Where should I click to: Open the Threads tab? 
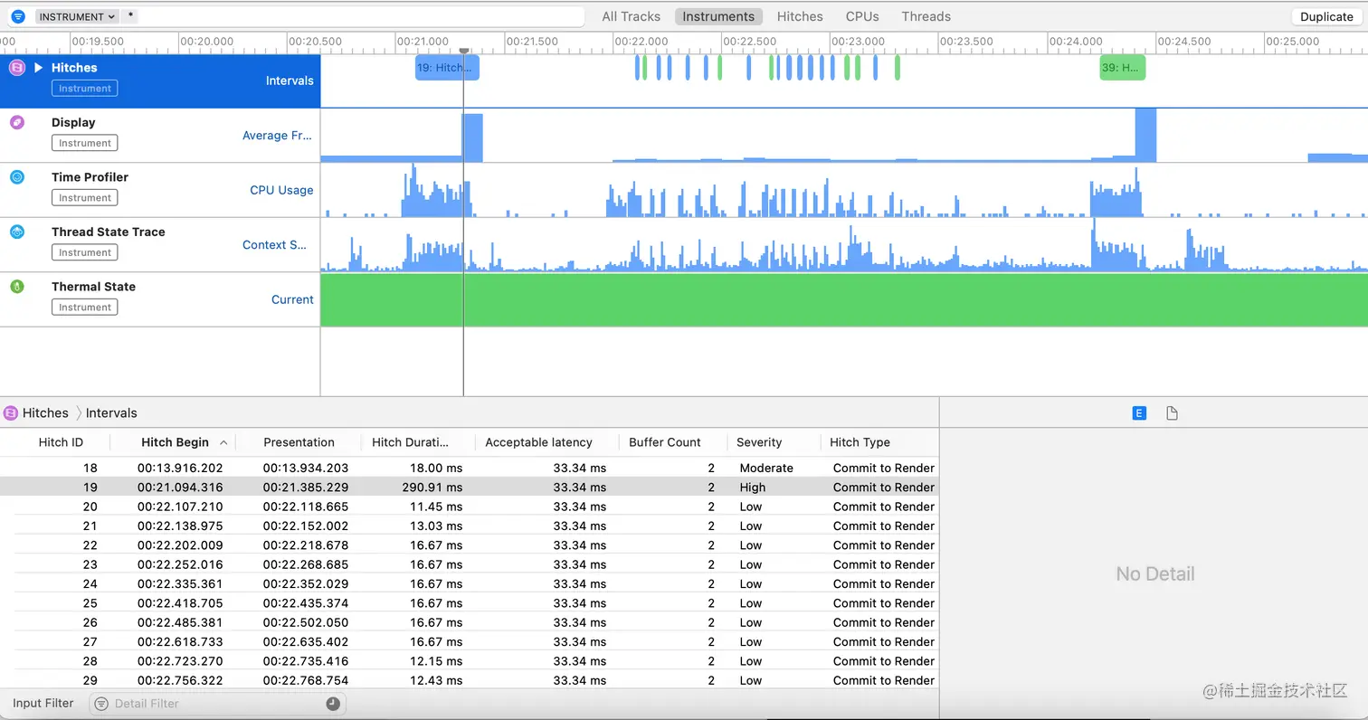pyautogui.click(x=926, y=16)
